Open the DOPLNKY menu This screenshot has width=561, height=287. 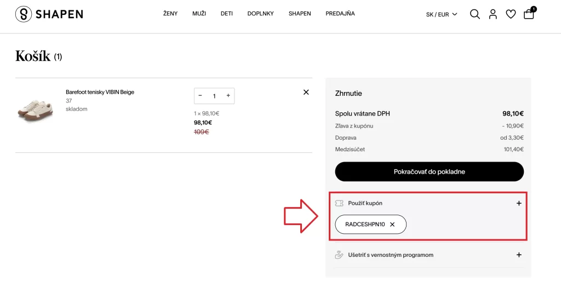tap(260, 14)
